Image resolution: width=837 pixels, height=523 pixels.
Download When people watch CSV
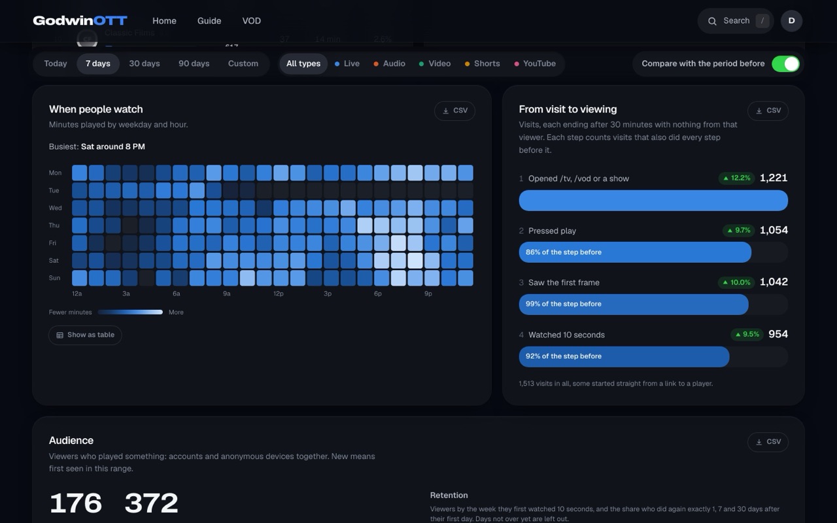click(454, 111)
